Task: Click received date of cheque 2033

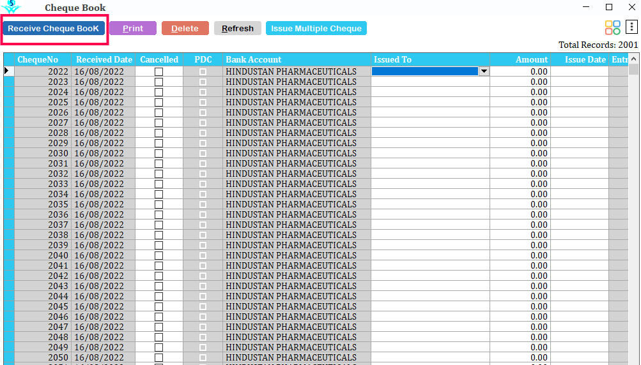Action: tap(104, 184)
